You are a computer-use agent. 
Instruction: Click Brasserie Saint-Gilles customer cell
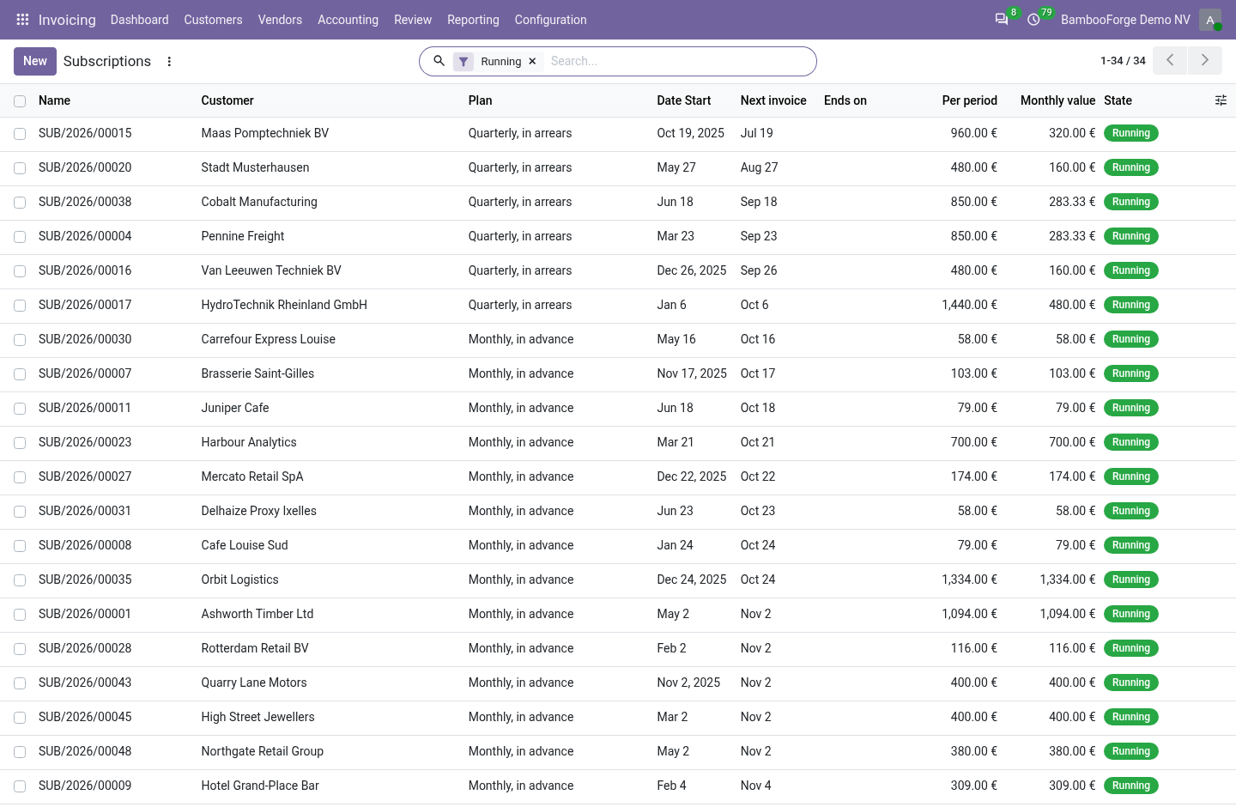coord(257,373)
